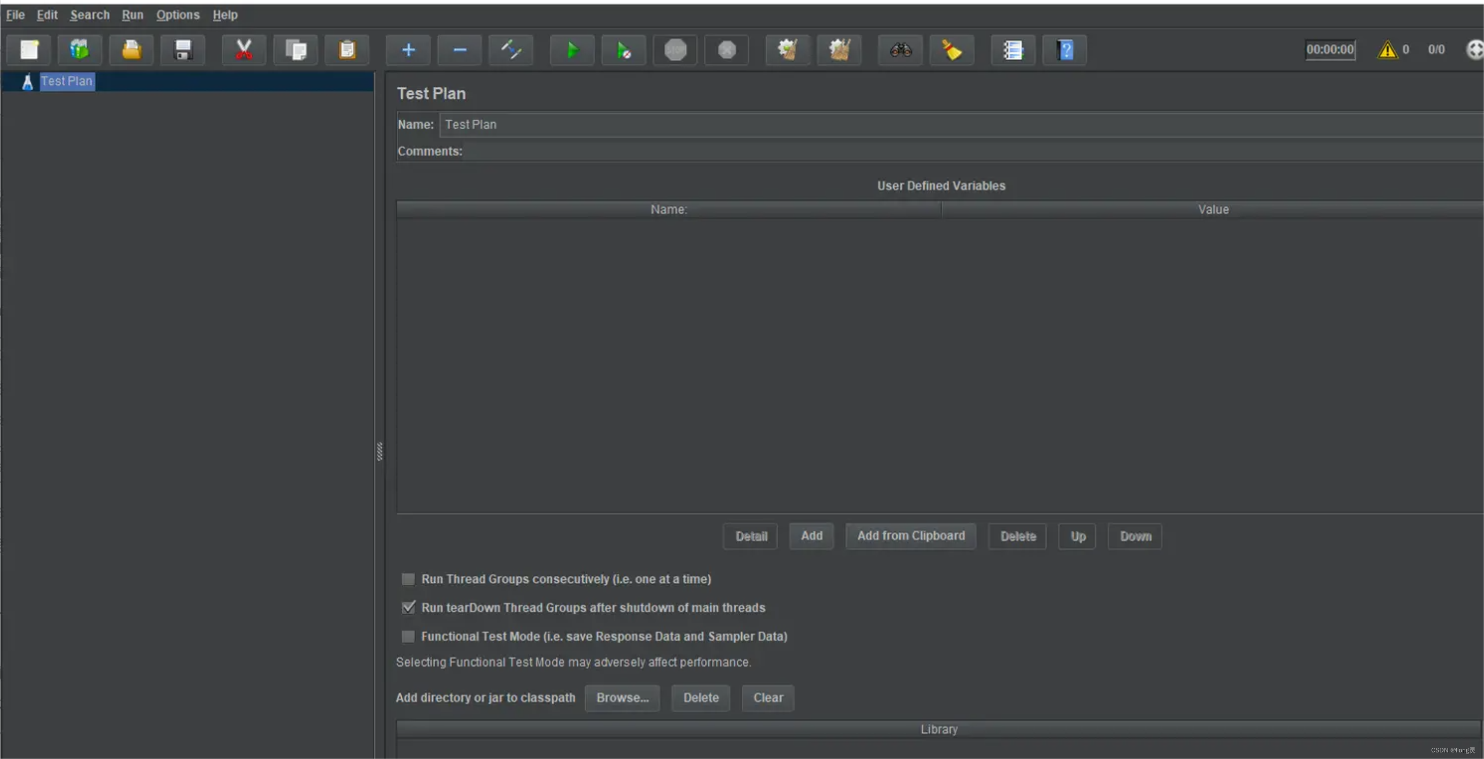Click the Name: column header
This screenshot has height=759, width=1484.
pos(669,210)
